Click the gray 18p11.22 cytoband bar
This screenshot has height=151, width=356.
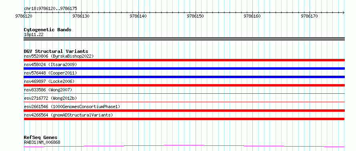pos(184,39)
